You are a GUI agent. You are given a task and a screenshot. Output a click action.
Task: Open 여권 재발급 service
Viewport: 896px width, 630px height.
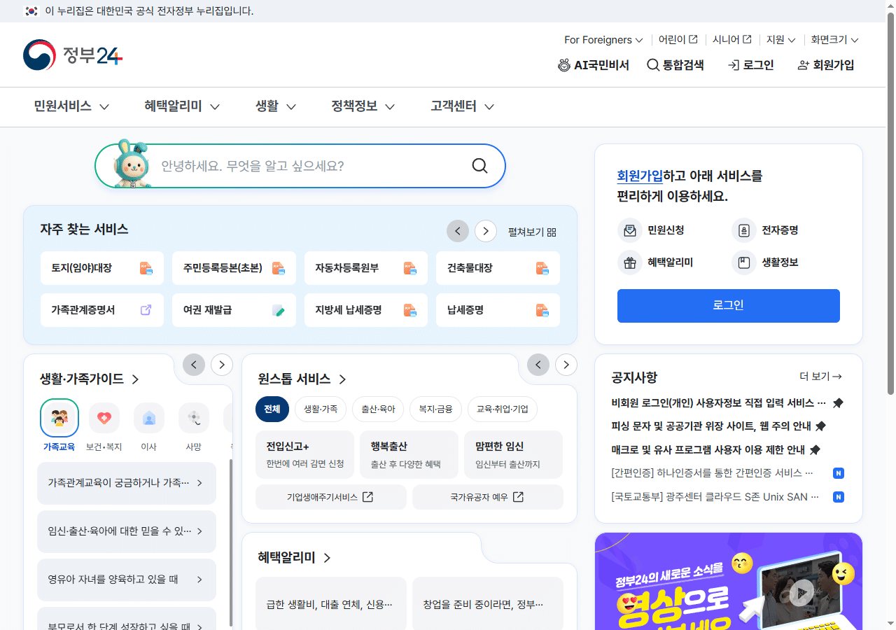[234, 310]
